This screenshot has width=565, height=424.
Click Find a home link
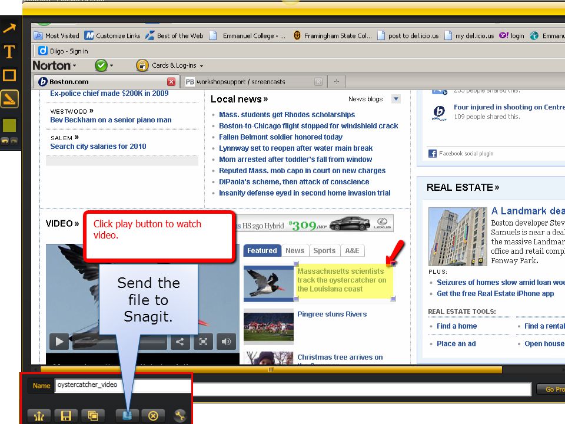(457, 326)
